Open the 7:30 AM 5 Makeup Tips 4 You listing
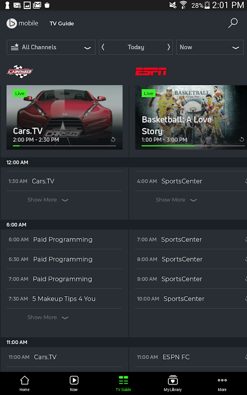This screenshot has width=247, height=395. tap(64, 299)
